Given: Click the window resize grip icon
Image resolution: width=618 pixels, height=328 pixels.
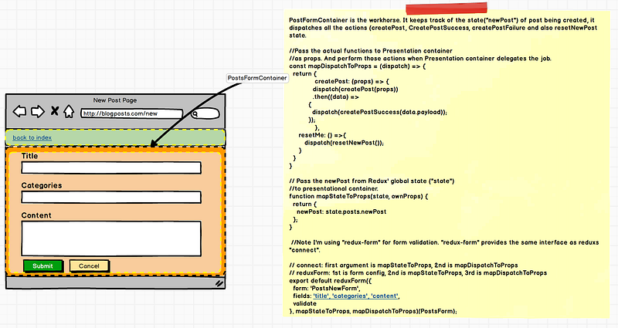Looking at the screenshot, I should [219, 283].
